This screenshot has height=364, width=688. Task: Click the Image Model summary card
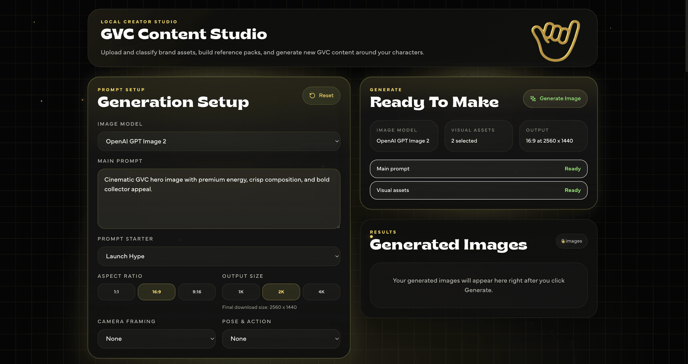point(404,136)
